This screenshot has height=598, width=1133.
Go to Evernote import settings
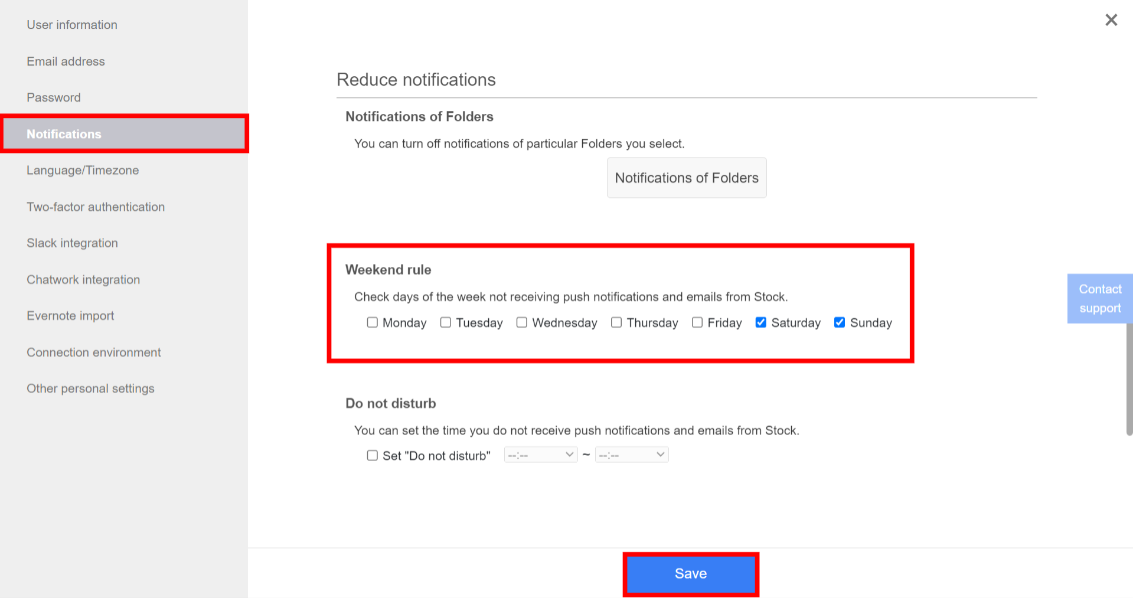click(x=70, y=315)
